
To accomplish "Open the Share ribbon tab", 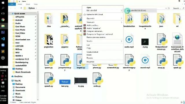I will 28,4.
